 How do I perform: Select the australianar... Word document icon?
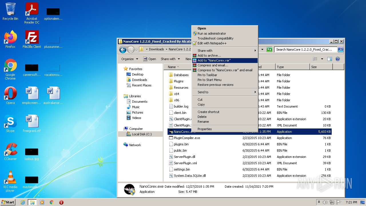(x=53, y=95)
